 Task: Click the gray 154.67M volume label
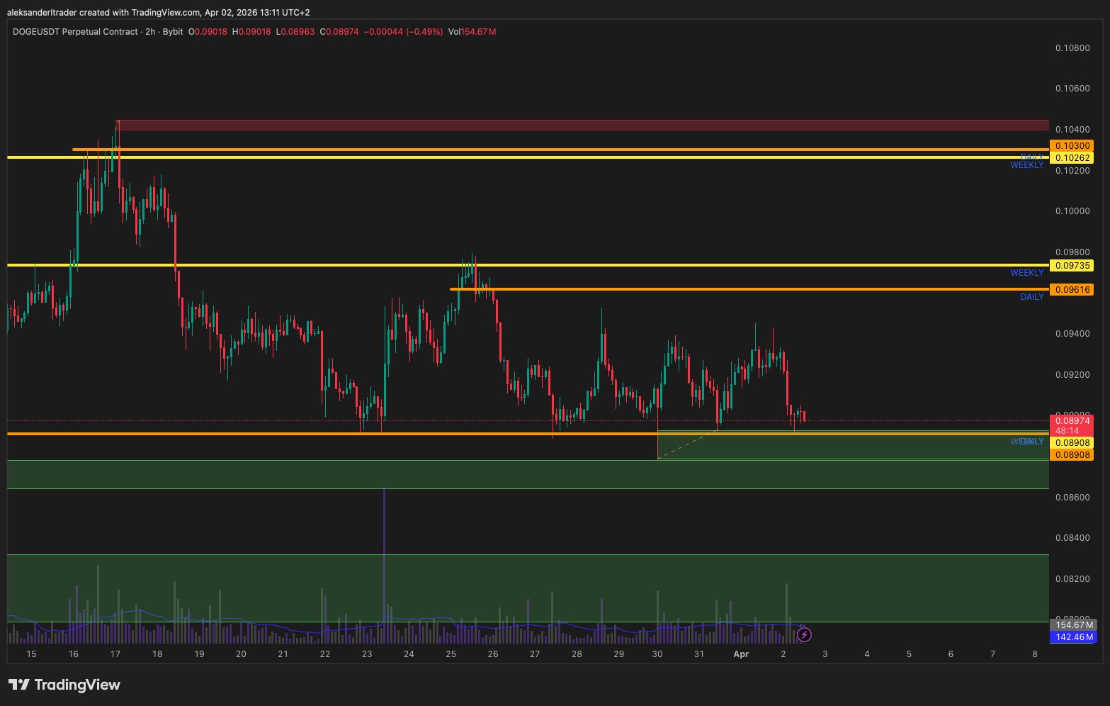click(x=1074, y=625)
